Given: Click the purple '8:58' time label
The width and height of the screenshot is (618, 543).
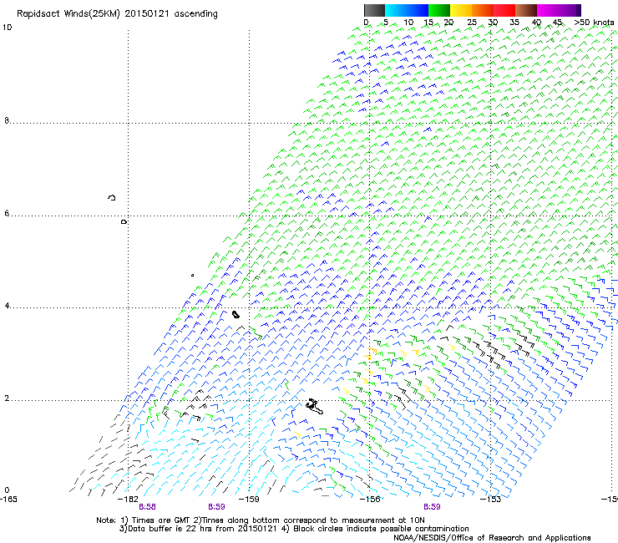Looking at the screenshot, I should [x=147, y=507].
